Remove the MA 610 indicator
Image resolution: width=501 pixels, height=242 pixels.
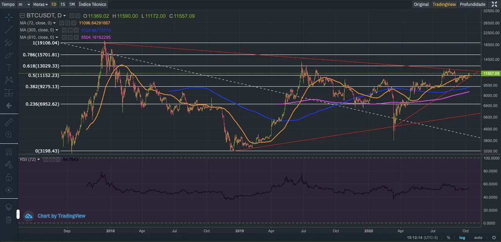click(x=76, y=37)
